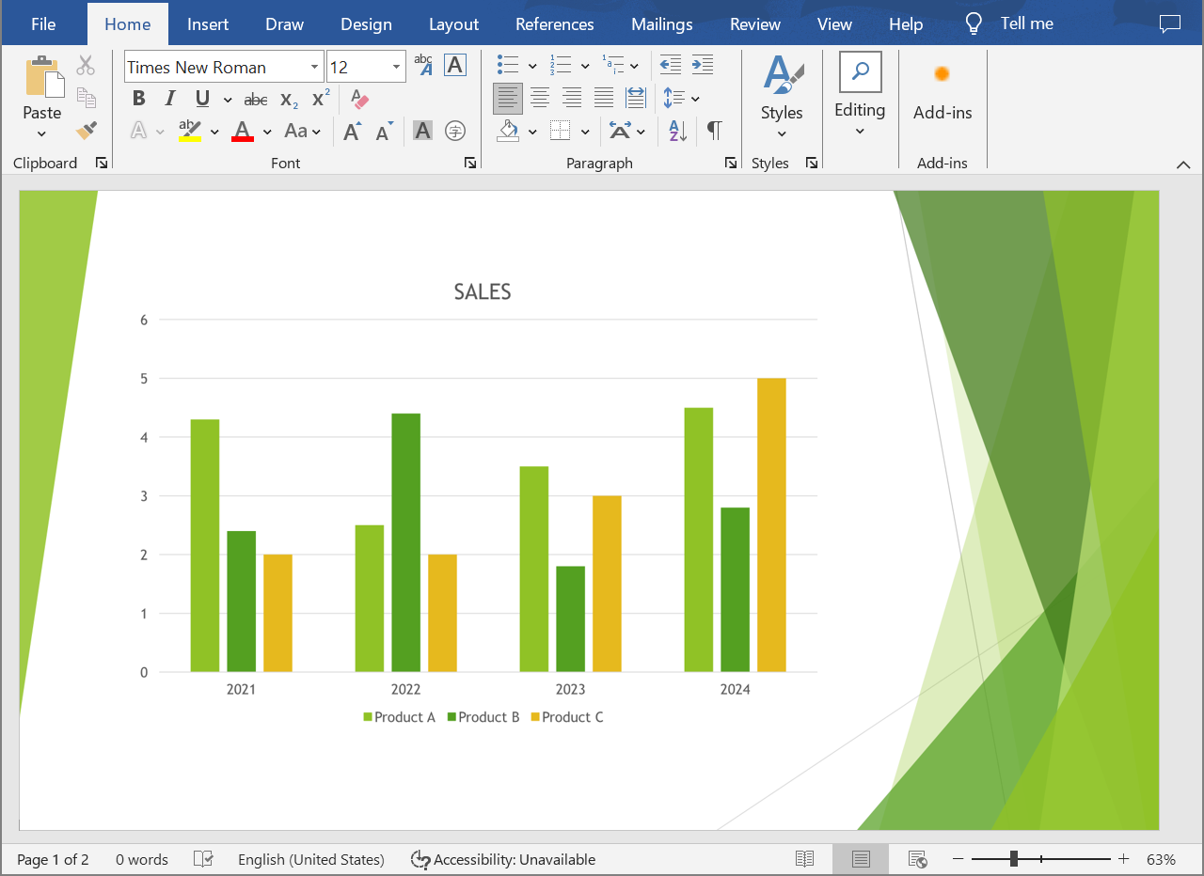Switch to Read Mode via status bar icon

[804, 858]
